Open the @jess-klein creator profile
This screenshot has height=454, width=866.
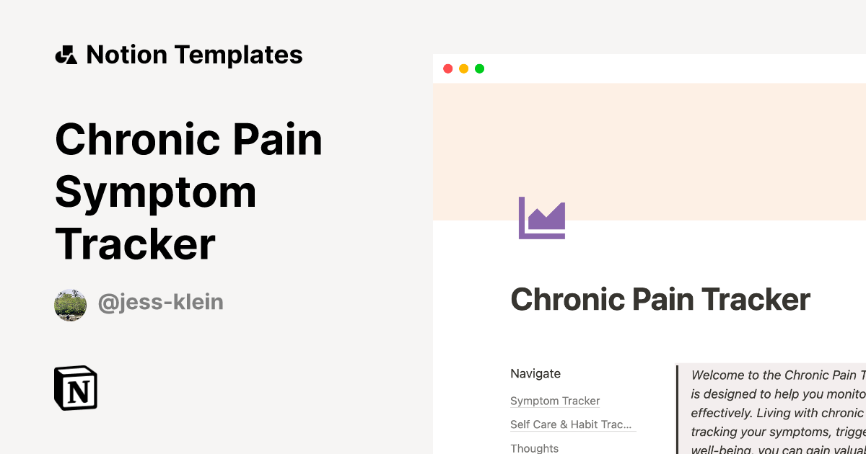coord(160,303)
